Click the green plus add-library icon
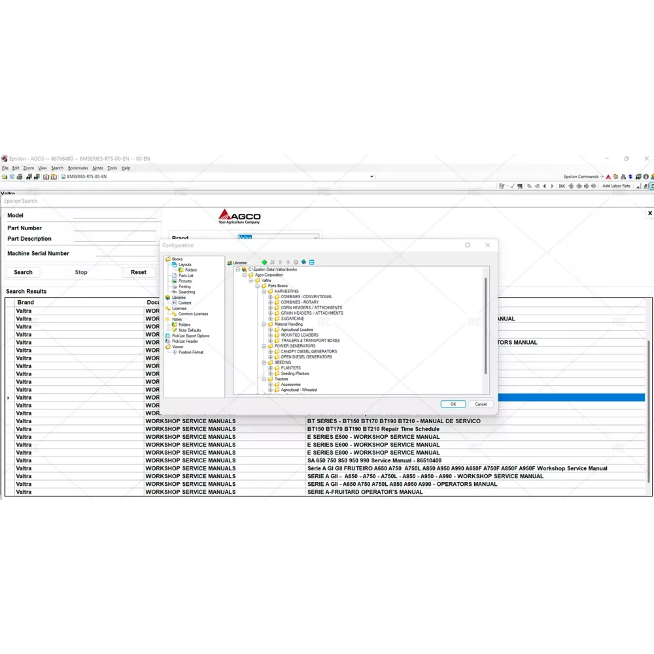Viewport: 654px width, 654px height. click(x=264, y=262)
